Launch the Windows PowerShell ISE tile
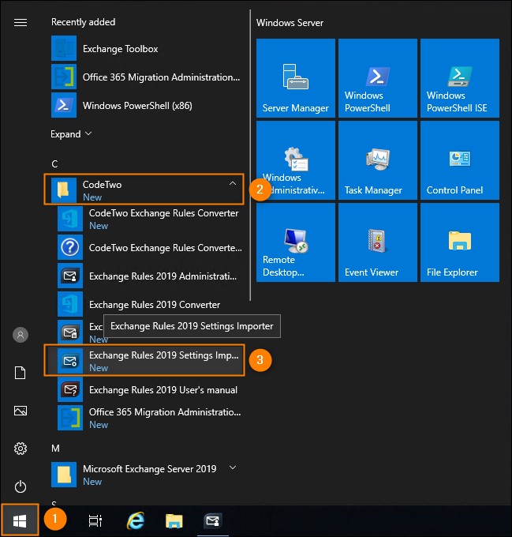Screen dimensions: 512x537 460,78
